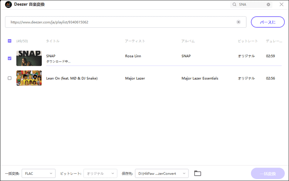Click the search magnifier icon
This screenshot has height=181, width=289.
[x=234, y=4]
